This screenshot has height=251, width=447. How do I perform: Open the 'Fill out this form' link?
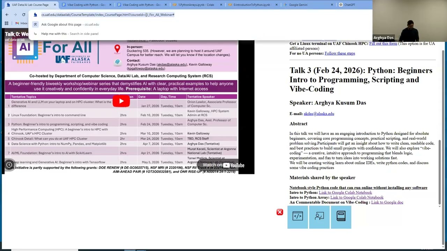tap(383, 44)
